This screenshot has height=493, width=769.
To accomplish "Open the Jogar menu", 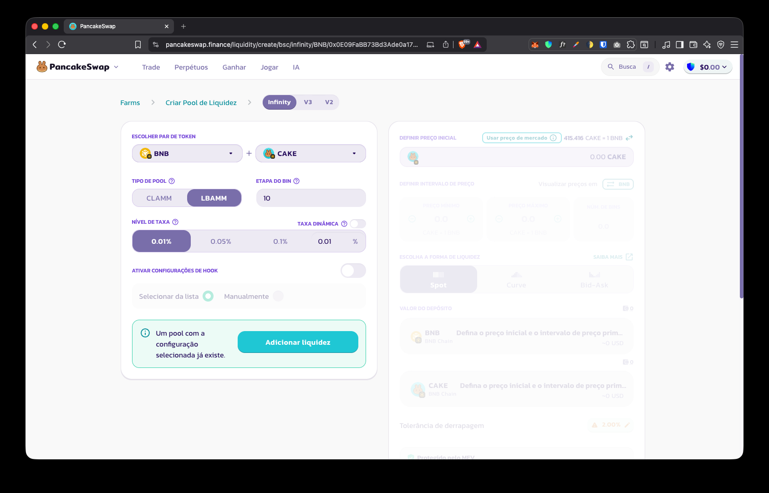I will click(x=270, y=67).
